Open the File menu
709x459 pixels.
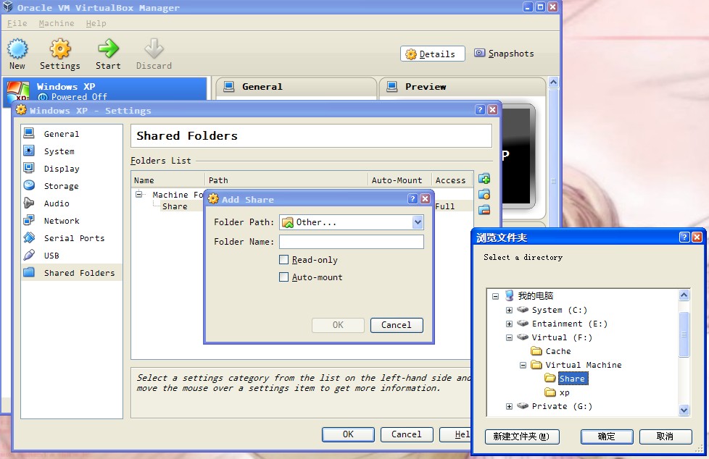(x=17, y=23)
